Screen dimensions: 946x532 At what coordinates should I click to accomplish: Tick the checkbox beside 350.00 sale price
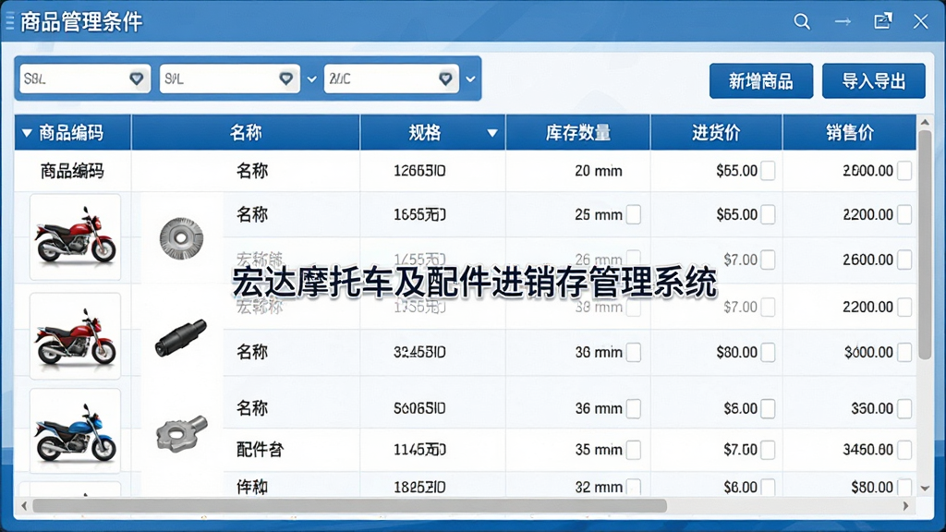[904, 408]
